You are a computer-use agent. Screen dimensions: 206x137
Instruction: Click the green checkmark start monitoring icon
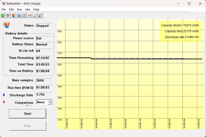point(2,15)
